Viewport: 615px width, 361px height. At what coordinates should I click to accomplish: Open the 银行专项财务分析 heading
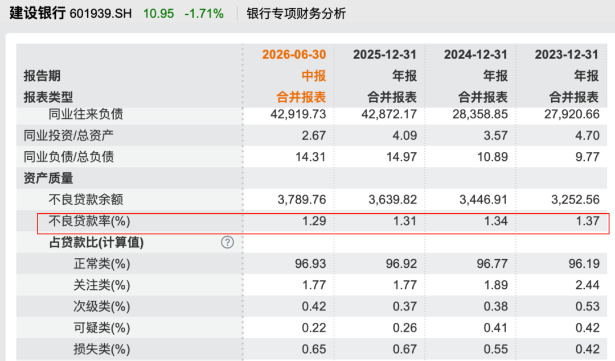pos(296,14)
